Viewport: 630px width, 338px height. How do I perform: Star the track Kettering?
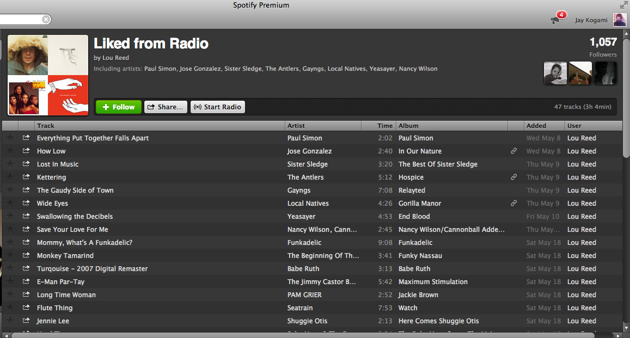click(x=10, y=177)
